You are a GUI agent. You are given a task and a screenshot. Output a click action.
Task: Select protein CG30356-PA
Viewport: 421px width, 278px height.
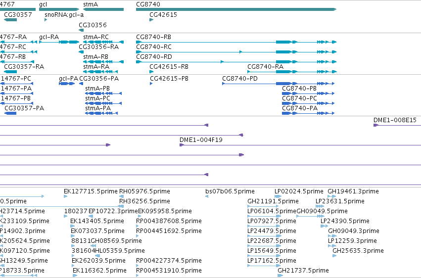click(x=81, y=84)
